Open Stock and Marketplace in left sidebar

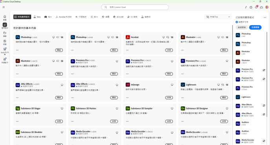pyautogui.click(x=5, y=51)
